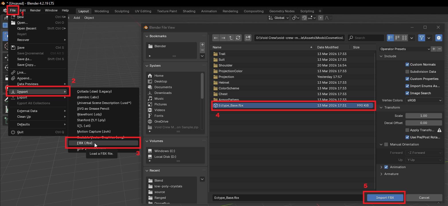Go to the parent directory in file view
The width and height of the screenshot is (448, 206).
(231, 38)
